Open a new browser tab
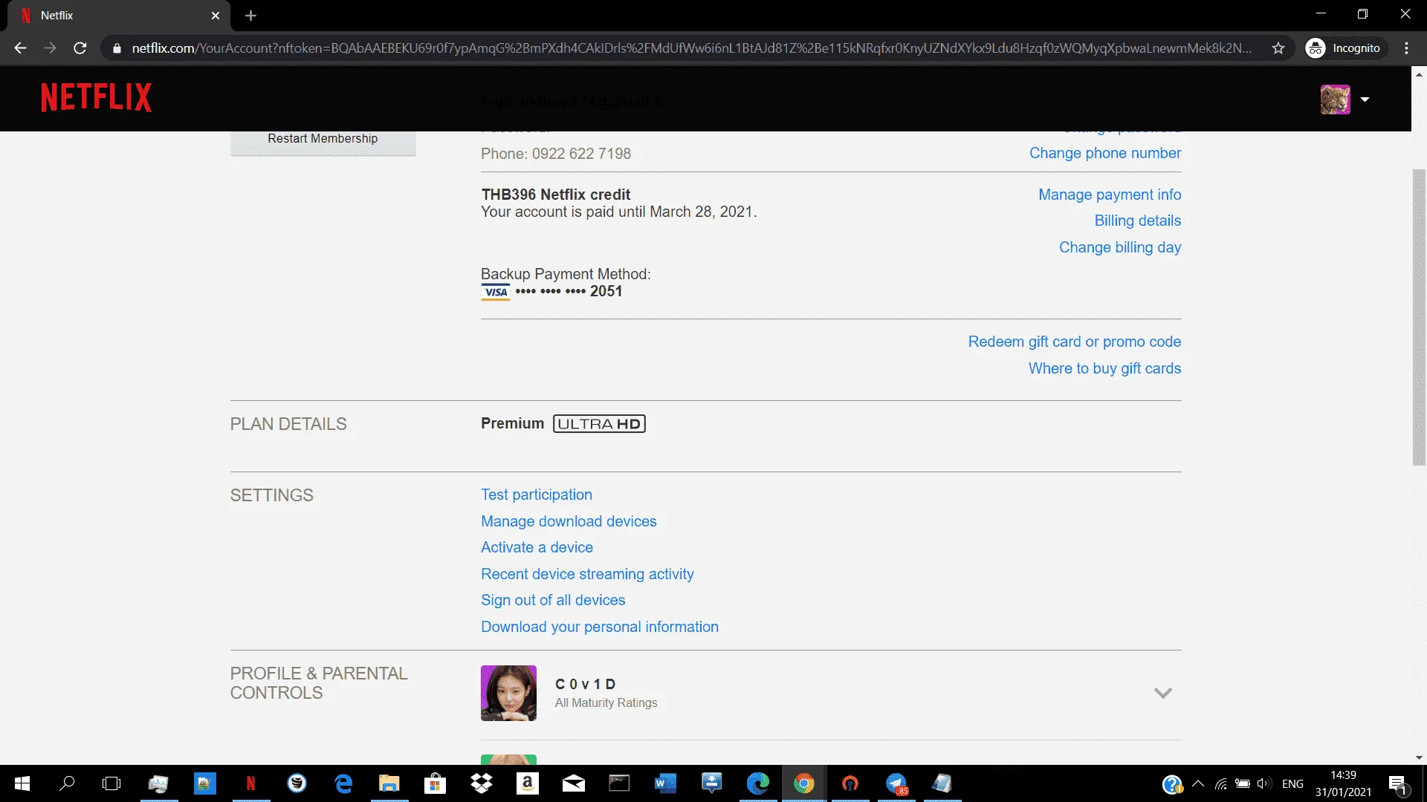The width and height of the screenshot is (1427, 802). point(250,16)
